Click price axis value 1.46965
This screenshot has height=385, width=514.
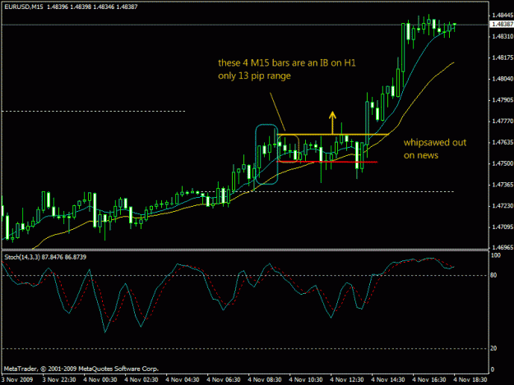pos(502,248)
